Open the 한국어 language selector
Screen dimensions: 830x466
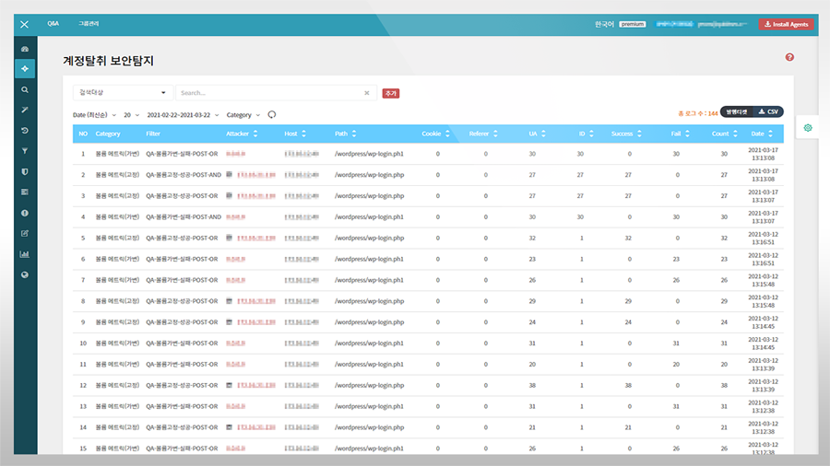point(604,24)
